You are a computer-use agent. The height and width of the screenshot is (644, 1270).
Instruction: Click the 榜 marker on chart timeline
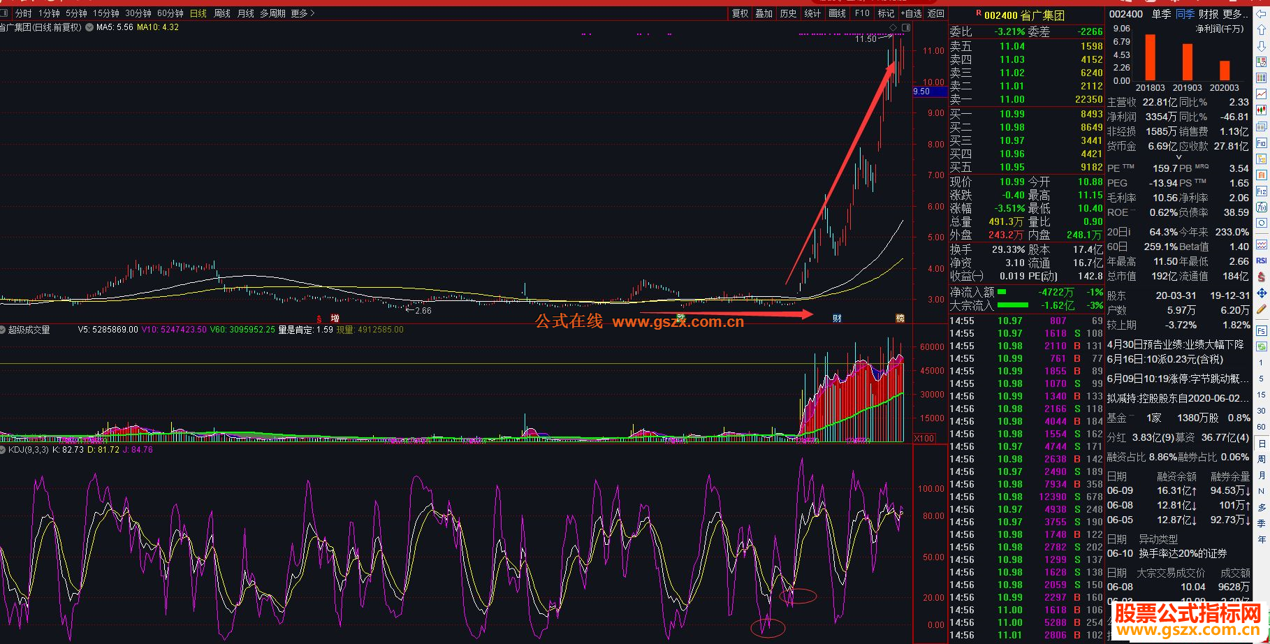tap(900, 318)
